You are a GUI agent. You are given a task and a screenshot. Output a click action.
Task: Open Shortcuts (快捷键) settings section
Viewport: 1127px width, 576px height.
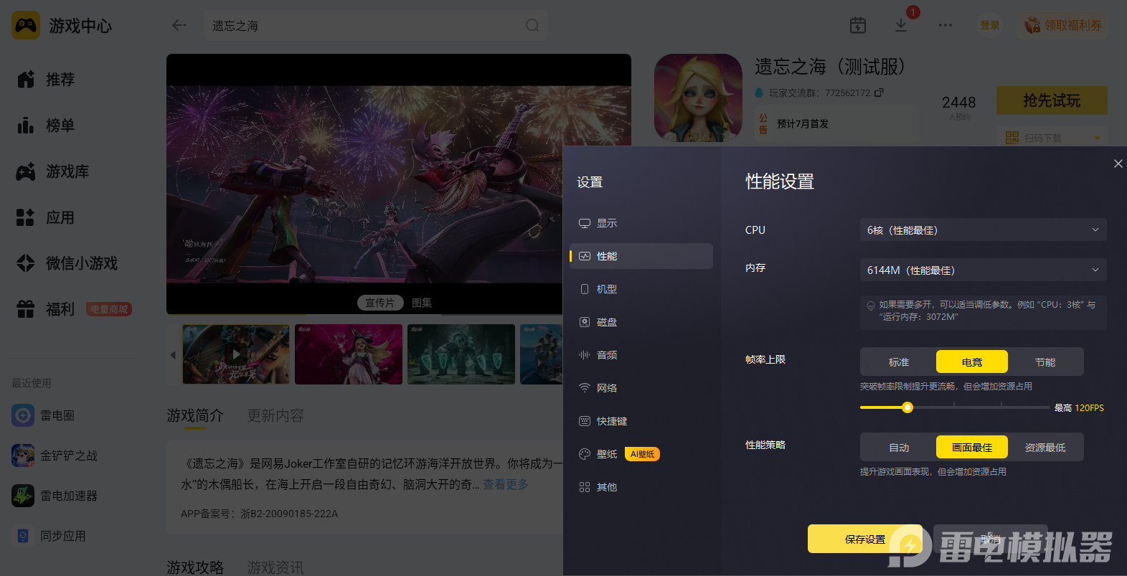[641, 421]
